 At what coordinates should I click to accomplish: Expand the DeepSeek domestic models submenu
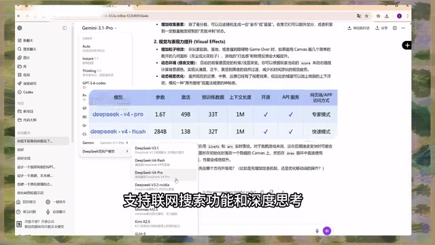105,151
